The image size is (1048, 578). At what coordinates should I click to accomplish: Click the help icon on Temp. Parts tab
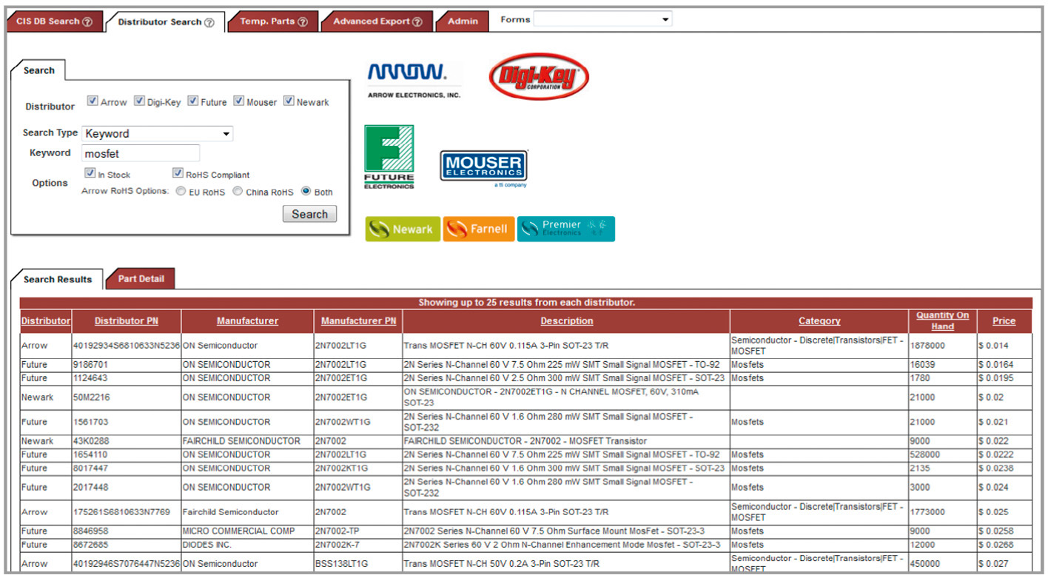pyautogui.click(x=303, y=21)
